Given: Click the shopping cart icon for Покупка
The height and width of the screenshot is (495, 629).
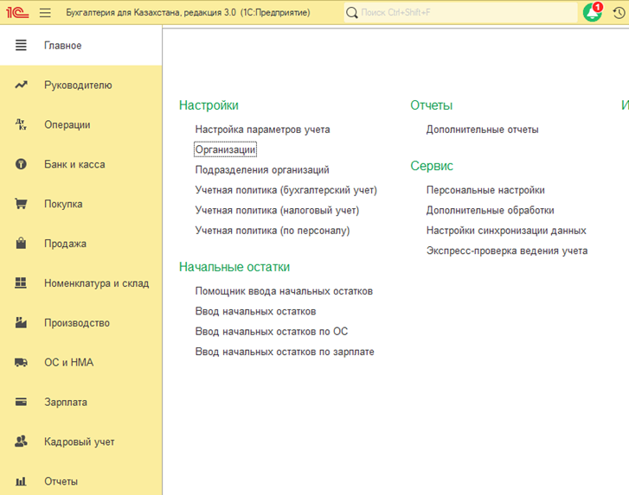Looking at the screenshot, I should [22, 204].
